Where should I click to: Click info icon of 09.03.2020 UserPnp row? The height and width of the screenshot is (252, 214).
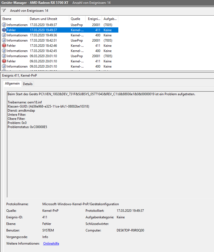click(4, 56)
